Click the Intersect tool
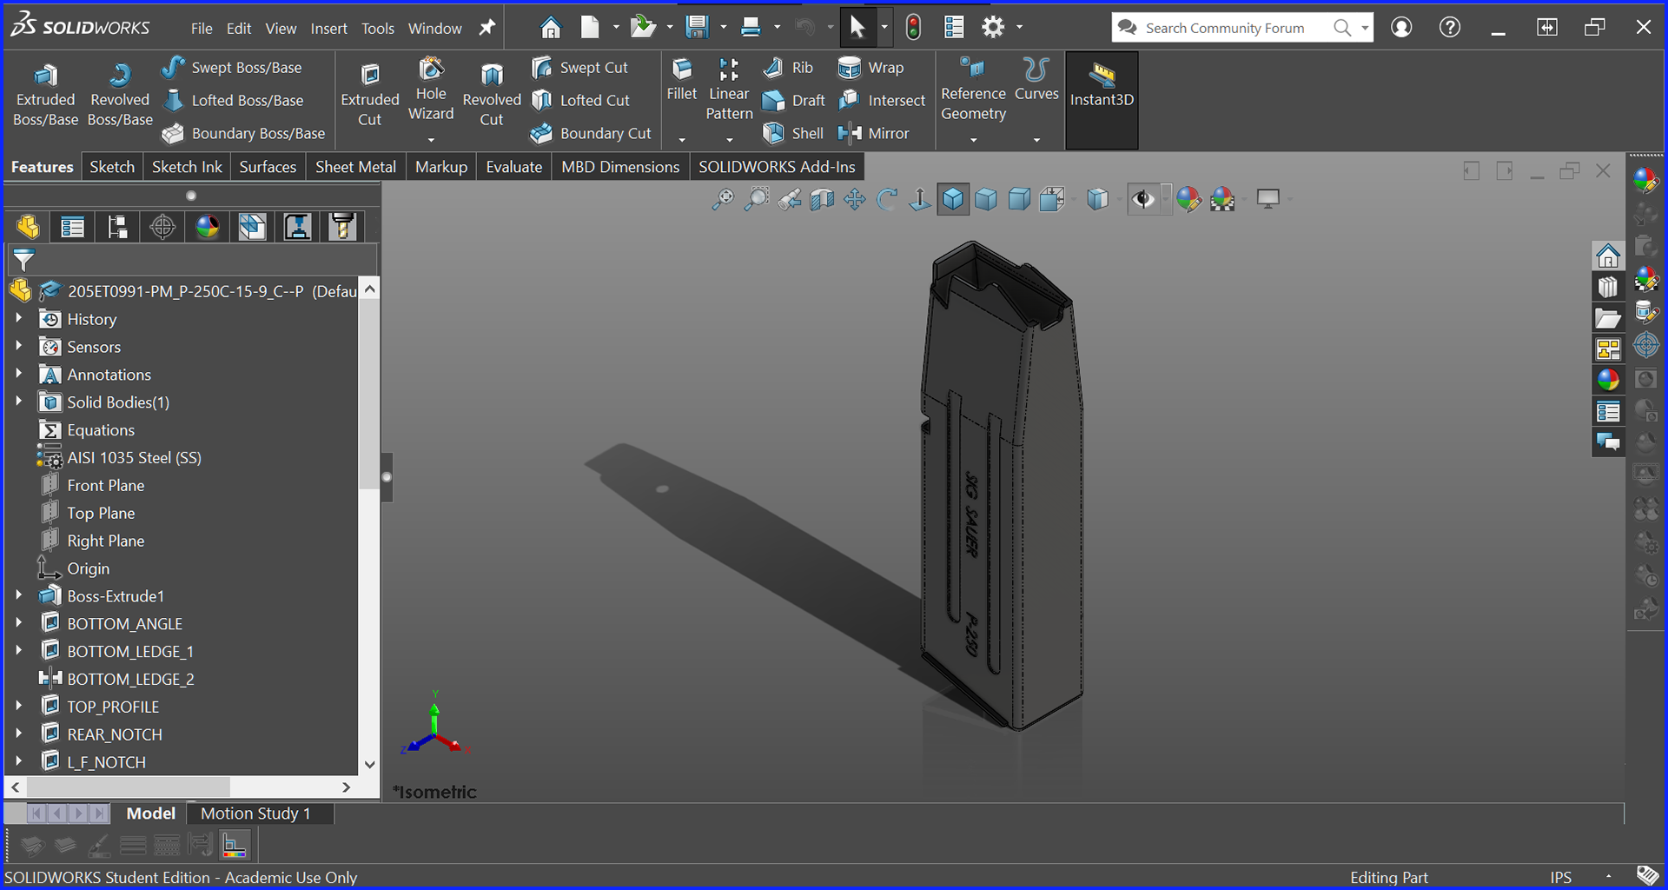The image size is (1668, 890). pyautogui.click(x=882, y=100)
